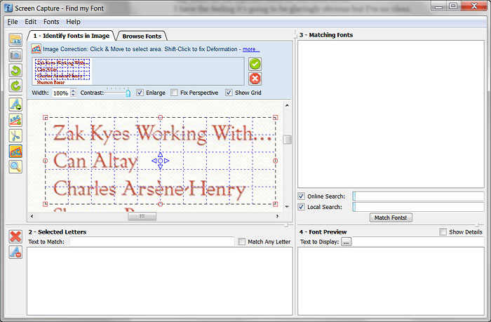This screenshot has width=491, height=322.
Task: Toggle the Local Search checkbox
Action: tap(301, 207)
